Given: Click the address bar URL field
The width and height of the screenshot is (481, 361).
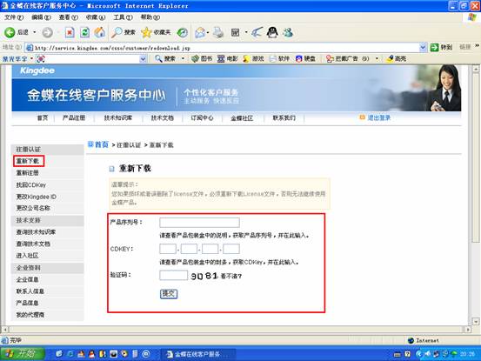Looking at the screenshot, I should pos(223,48).
